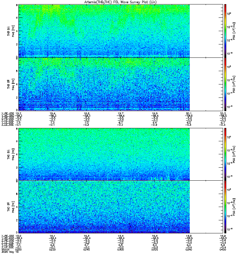Click the THC X_RE_GSE value '16.0'
The height and width of the screenshot is (254, 238).
(x=18, y=236)
